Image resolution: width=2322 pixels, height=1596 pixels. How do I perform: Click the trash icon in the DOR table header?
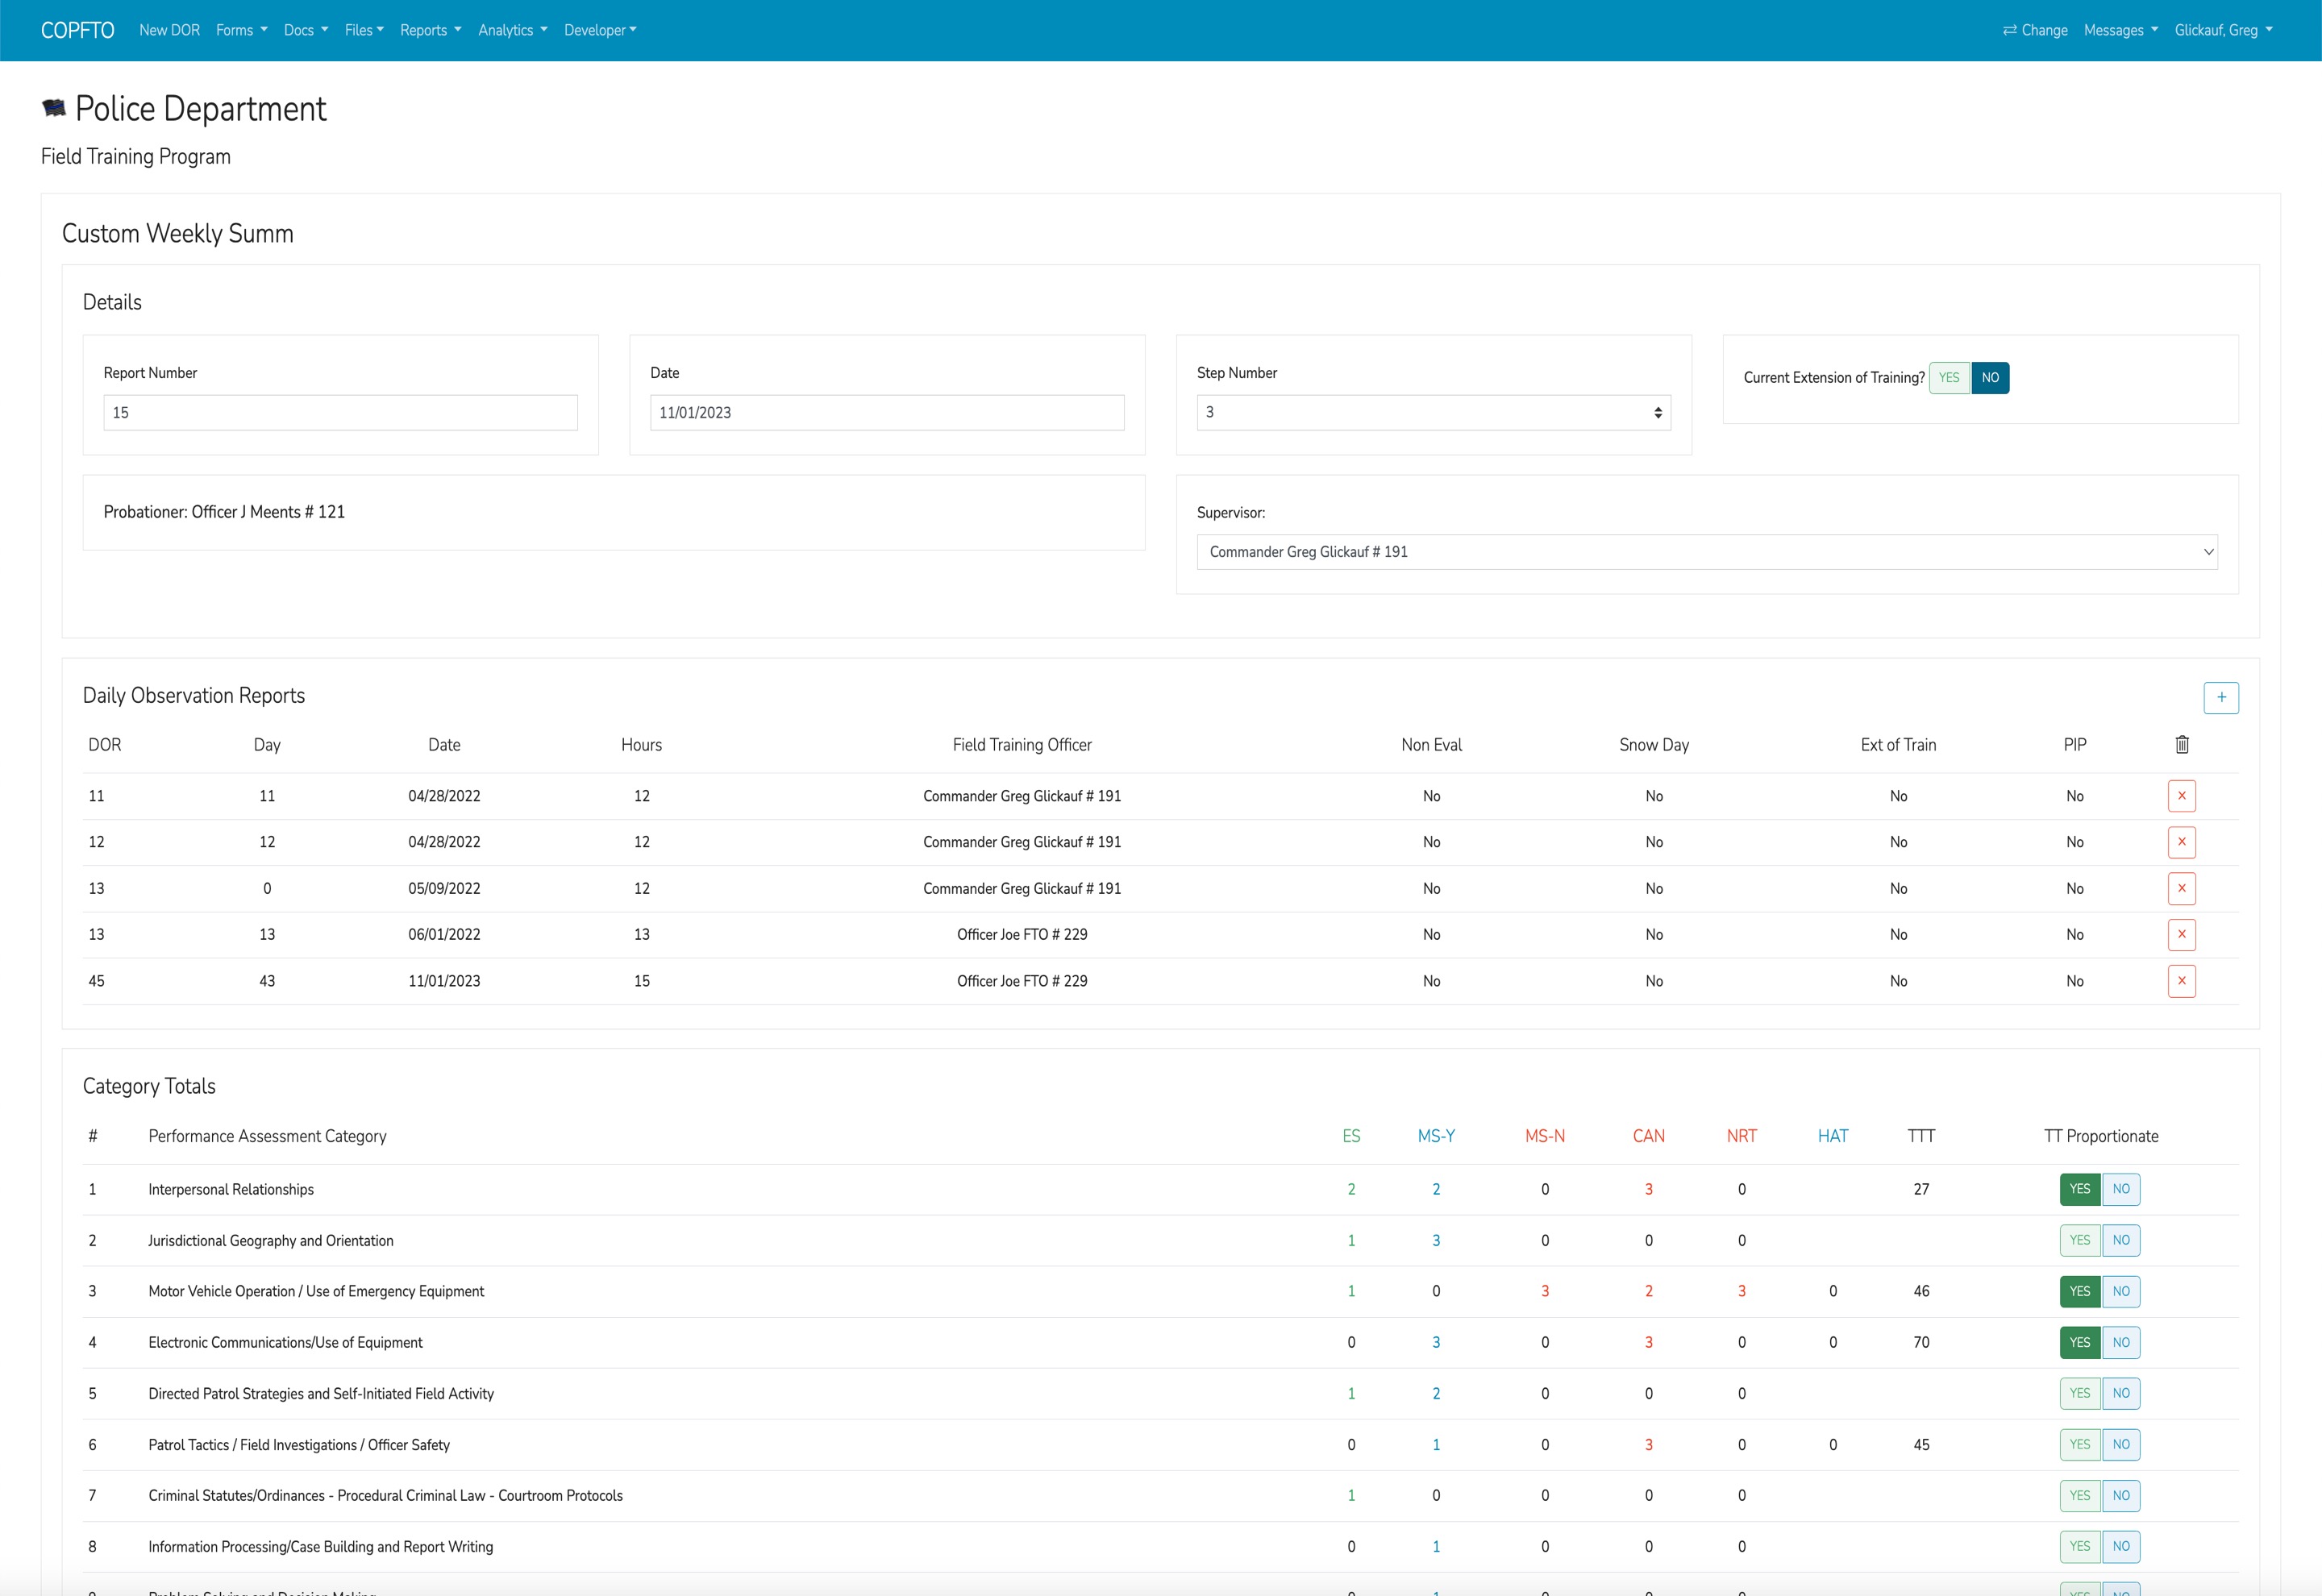tap(2181, 744)
